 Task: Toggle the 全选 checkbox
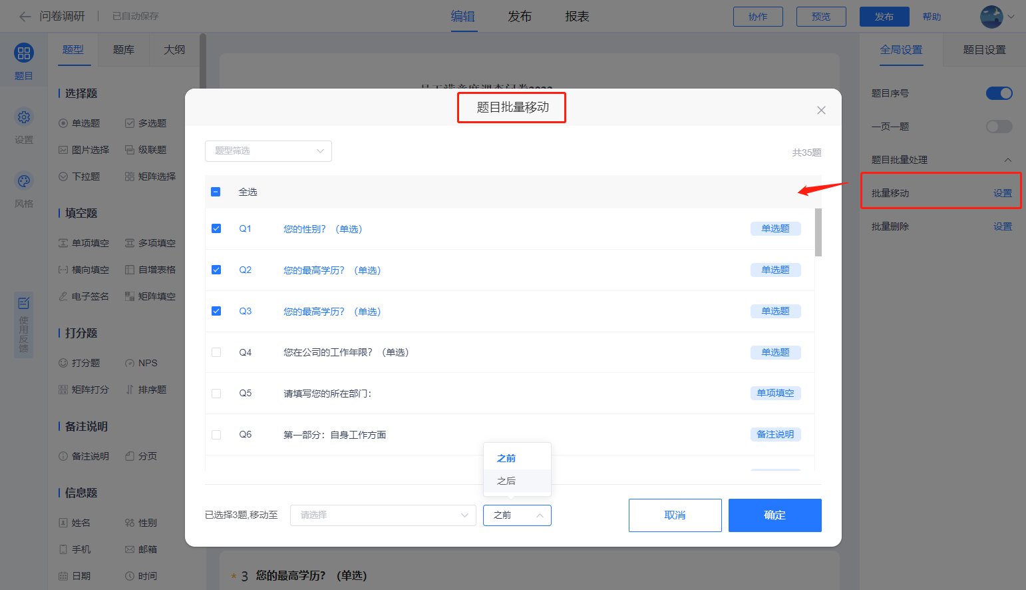[x=216, y=192]
